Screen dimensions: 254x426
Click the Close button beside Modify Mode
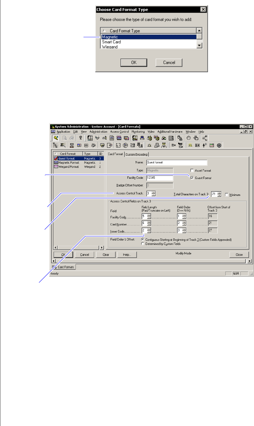coord(239,255)
